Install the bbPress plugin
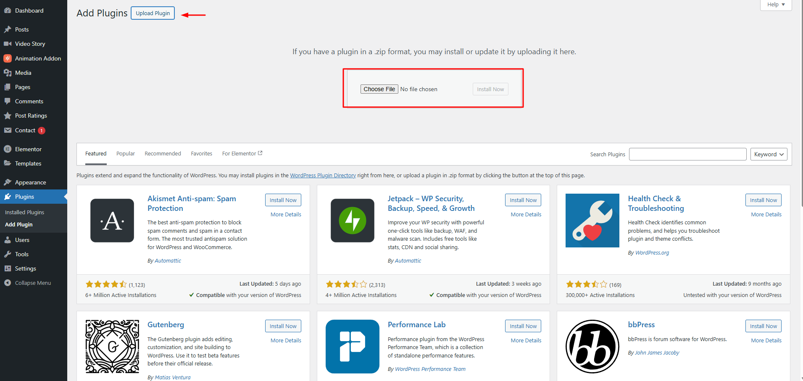Viewport: 803px width, 381px height. (764, 326)
